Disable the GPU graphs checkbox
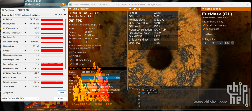 71,64
